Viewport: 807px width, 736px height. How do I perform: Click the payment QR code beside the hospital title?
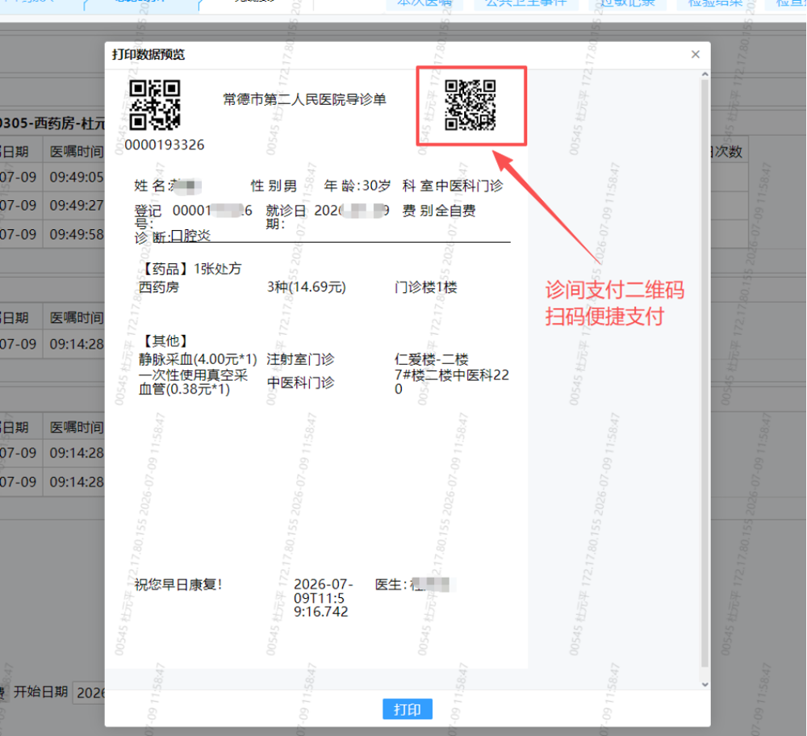[x=470, y=105]
